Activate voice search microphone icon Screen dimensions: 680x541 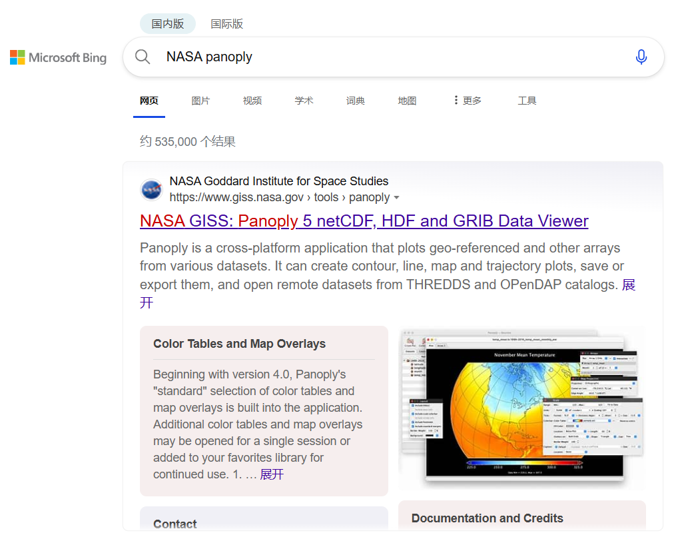(x=641, y=57)
